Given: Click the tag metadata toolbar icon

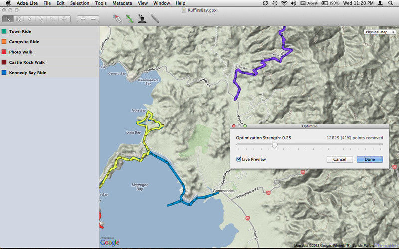Looking at the screenshot, I should tap(117, 19).
